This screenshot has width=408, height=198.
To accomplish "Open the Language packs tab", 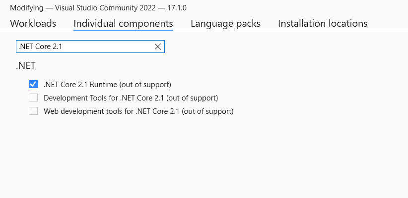I will 225,23.
